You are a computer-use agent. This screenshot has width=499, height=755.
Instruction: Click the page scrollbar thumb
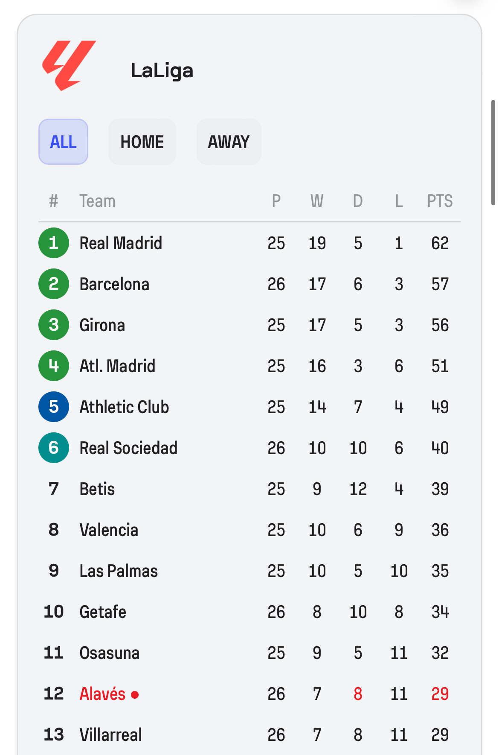click(x=493, y=152)
